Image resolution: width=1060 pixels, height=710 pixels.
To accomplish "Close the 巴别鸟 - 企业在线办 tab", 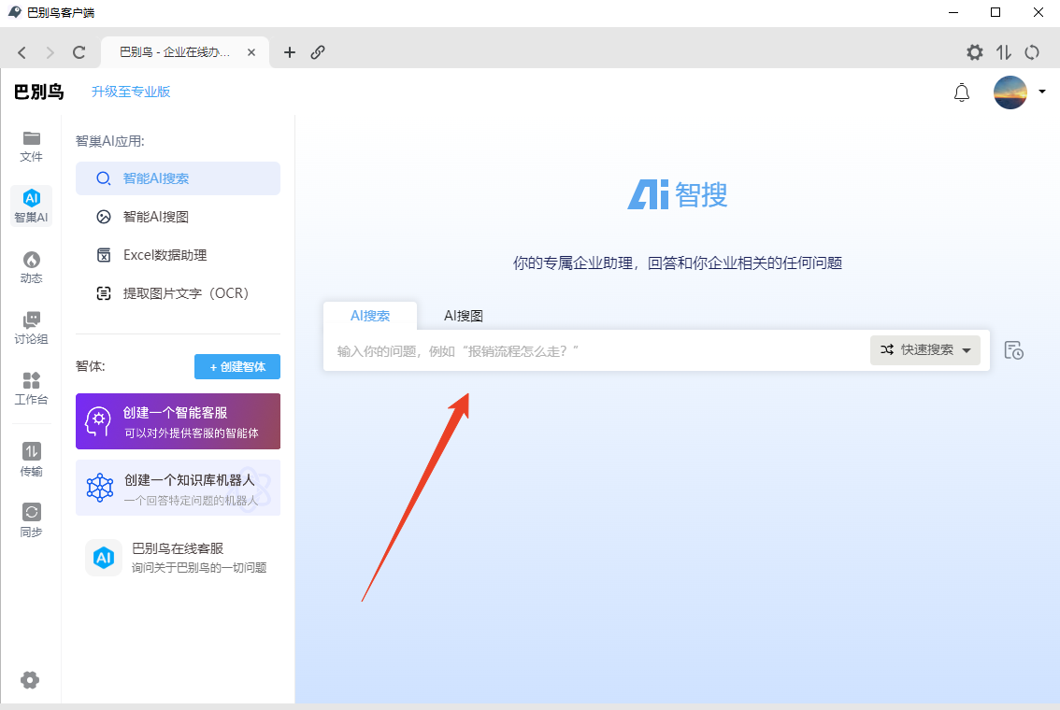I will 251,52.
